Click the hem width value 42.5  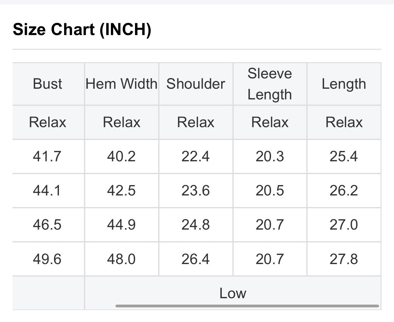pyautogui.click(x=122, y=191)
